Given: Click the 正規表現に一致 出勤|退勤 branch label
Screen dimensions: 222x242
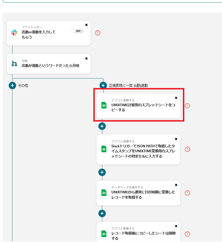Looking at the screenshot, I should [x=128, y=85].
